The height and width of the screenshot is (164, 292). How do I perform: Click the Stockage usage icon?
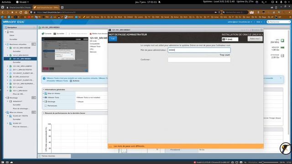pos(282,56)
